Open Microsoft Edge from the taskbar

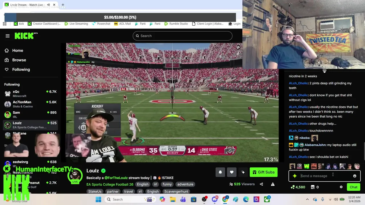(246, 199)
